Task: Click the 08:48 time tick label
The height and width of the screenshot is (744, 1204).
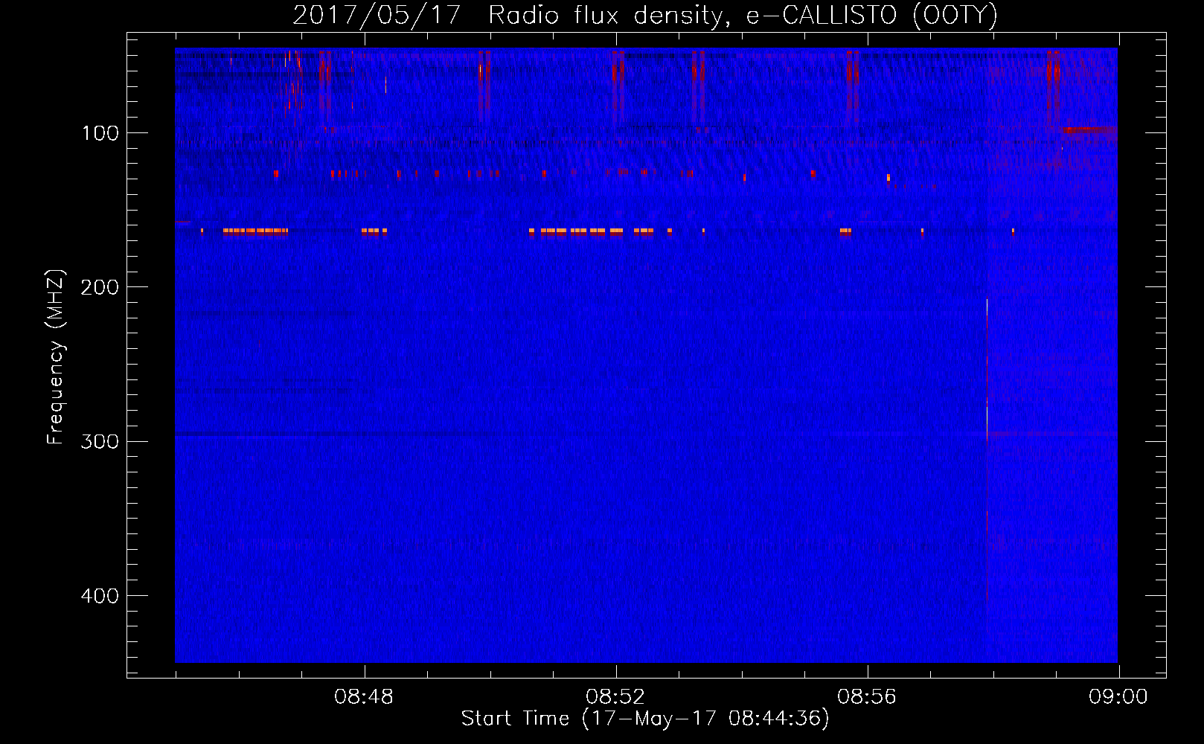Action: (x=364, y=697)
